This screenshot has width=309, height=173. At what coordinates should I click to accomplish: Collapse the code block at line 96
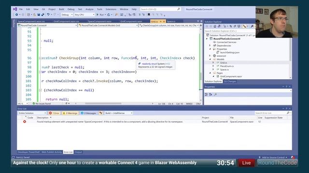point(40,58)
